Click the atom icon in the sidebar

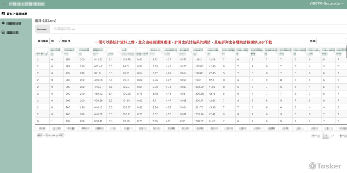[3, 23]
